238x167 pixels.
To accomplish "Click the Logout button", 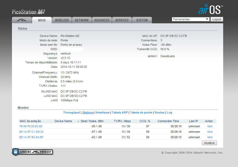I will (217, 19).
